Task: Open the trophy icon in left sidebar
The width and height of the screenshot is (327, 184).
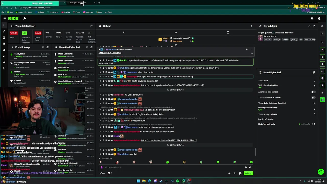Action: pyautogui.click(x=4, y=44)
